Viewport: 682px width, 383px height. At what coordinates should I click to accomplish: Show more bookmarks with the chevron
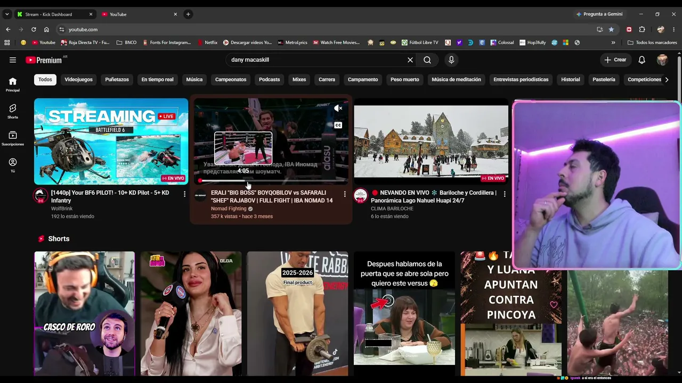coord(613,43)
